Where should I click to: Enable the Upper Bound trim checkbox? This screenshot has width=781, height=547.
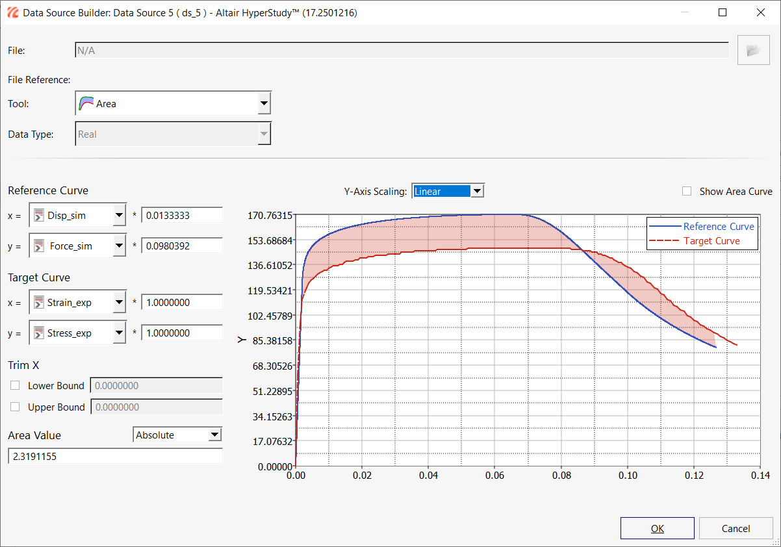tap(16, 407)
